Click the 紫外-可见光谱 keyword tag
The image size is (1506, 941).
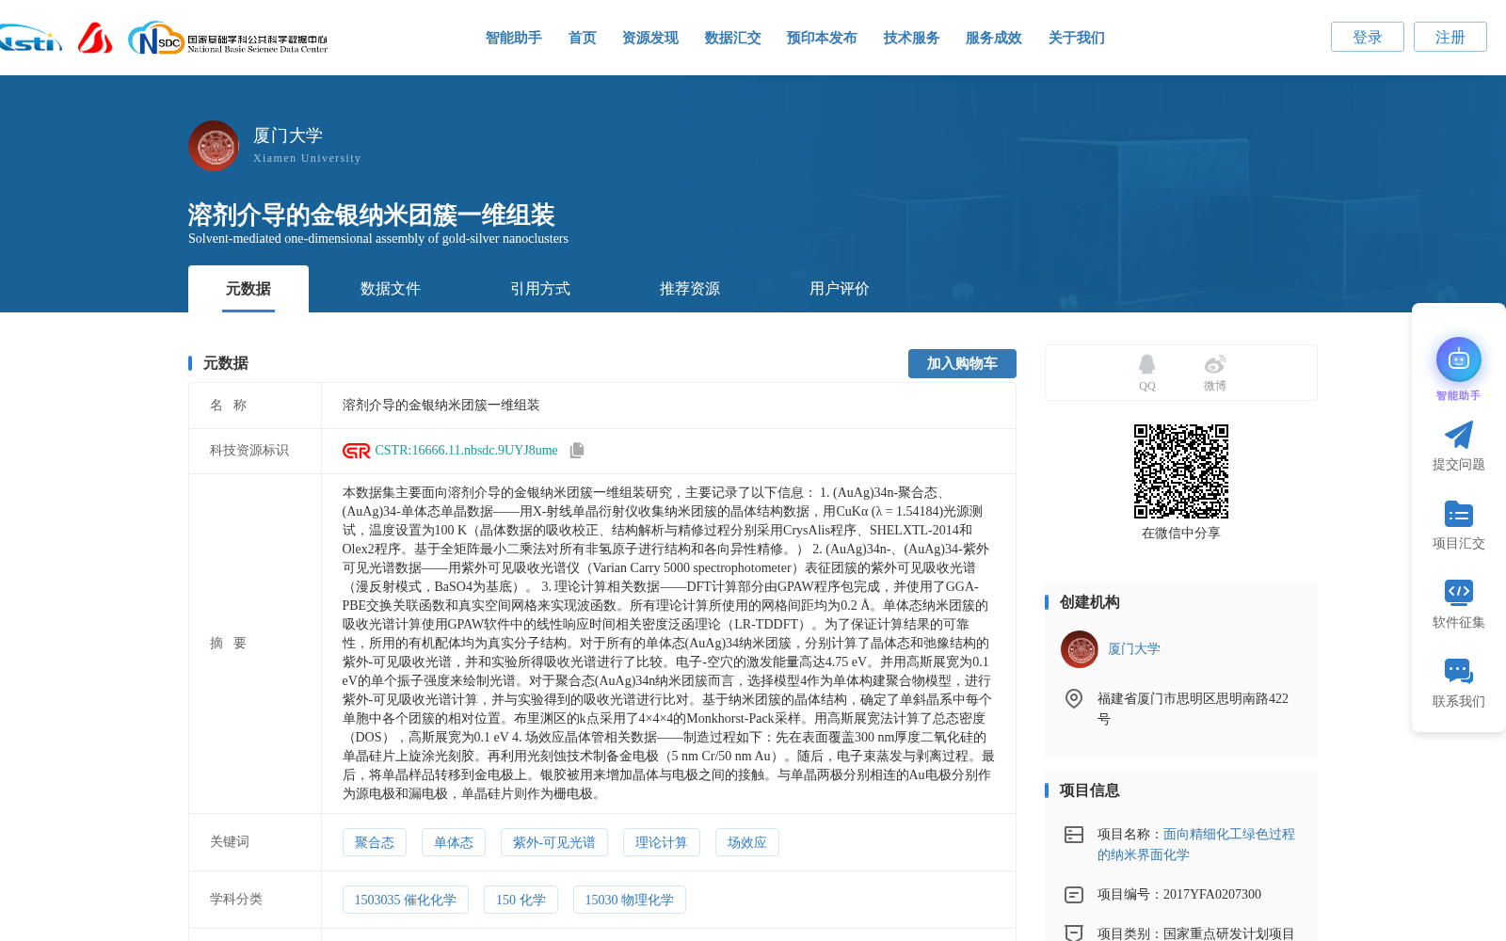[x=554, y=842]
